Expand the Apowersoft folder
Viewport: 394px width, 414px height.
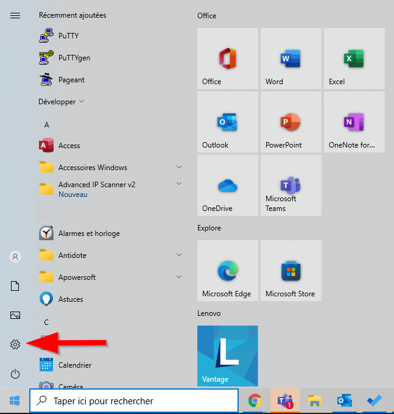click(179, 277)
